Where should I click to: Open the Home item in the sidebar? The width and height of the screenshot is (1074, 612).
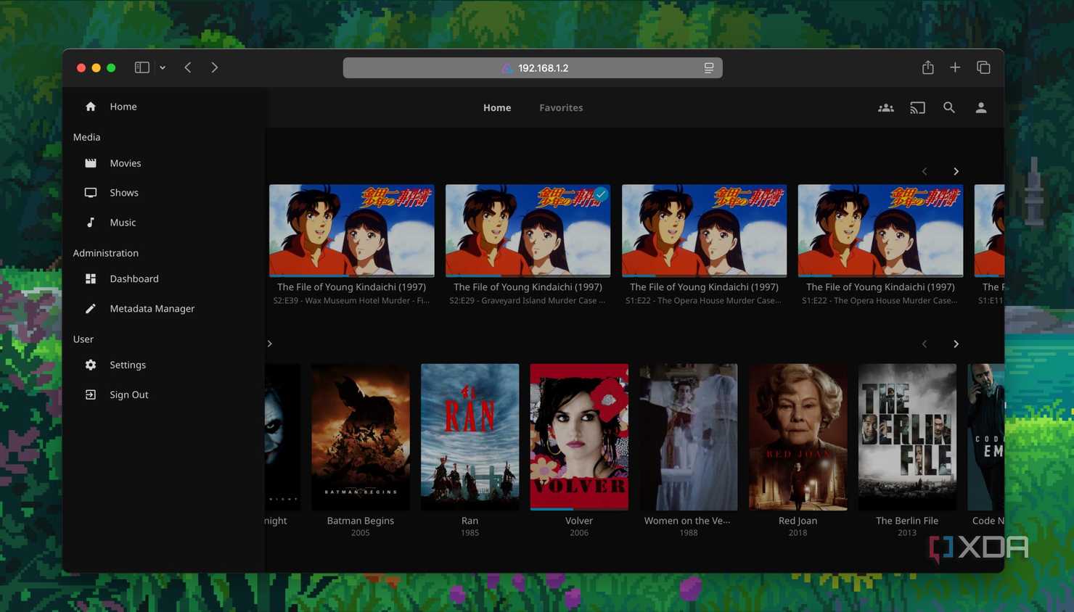pos(164,107)
